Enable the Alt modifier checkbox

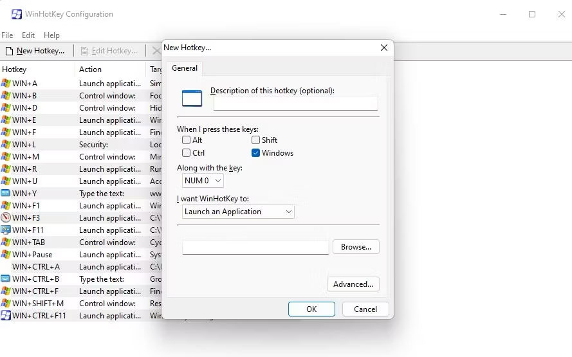[x=186, y=140]
